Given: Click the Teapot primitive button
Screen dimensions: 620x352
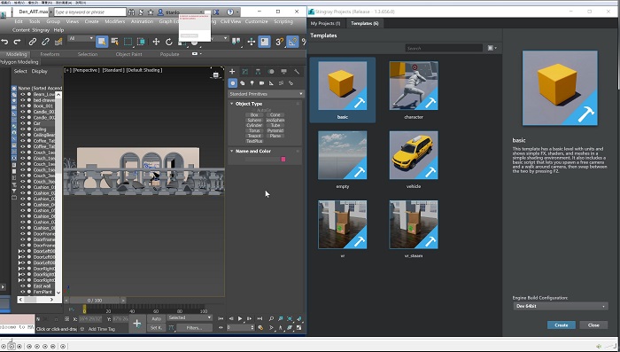Looking at the screenshot, I should (x=254, y=136).
